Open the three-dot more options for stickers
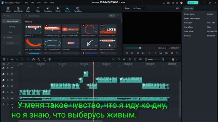 point(118,16)
